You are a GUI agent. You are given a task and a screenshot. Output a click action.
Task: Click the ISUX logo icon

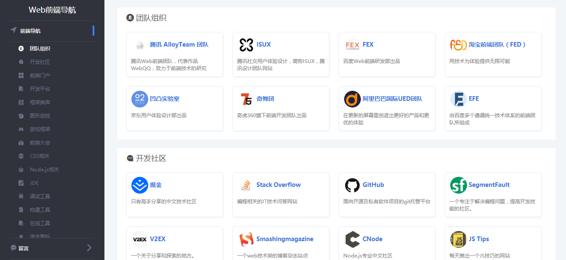[x=246, y=45]
